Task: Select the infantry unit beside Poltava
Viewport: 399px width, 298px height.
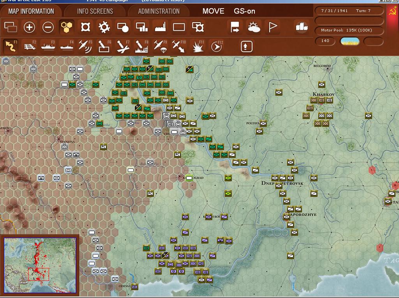Action: (x=263, y=123)
